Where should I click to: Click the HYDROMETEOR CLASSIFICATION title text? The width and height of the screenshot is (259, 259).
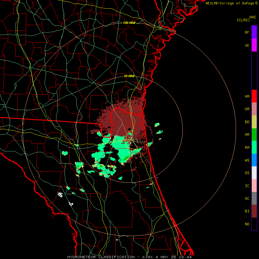coord(101,257)
